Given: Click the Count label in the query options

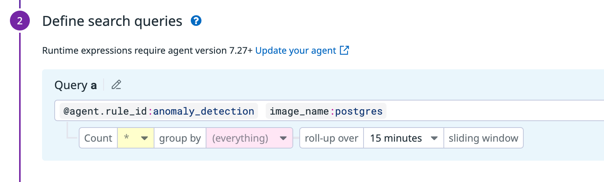Looking at the screenshot, I should click(x=98, y=138).
